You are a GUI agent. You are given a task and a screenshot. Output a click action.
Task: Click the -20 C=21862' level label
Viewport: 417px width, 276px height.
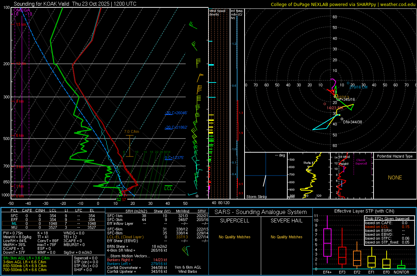click(176, 127)
